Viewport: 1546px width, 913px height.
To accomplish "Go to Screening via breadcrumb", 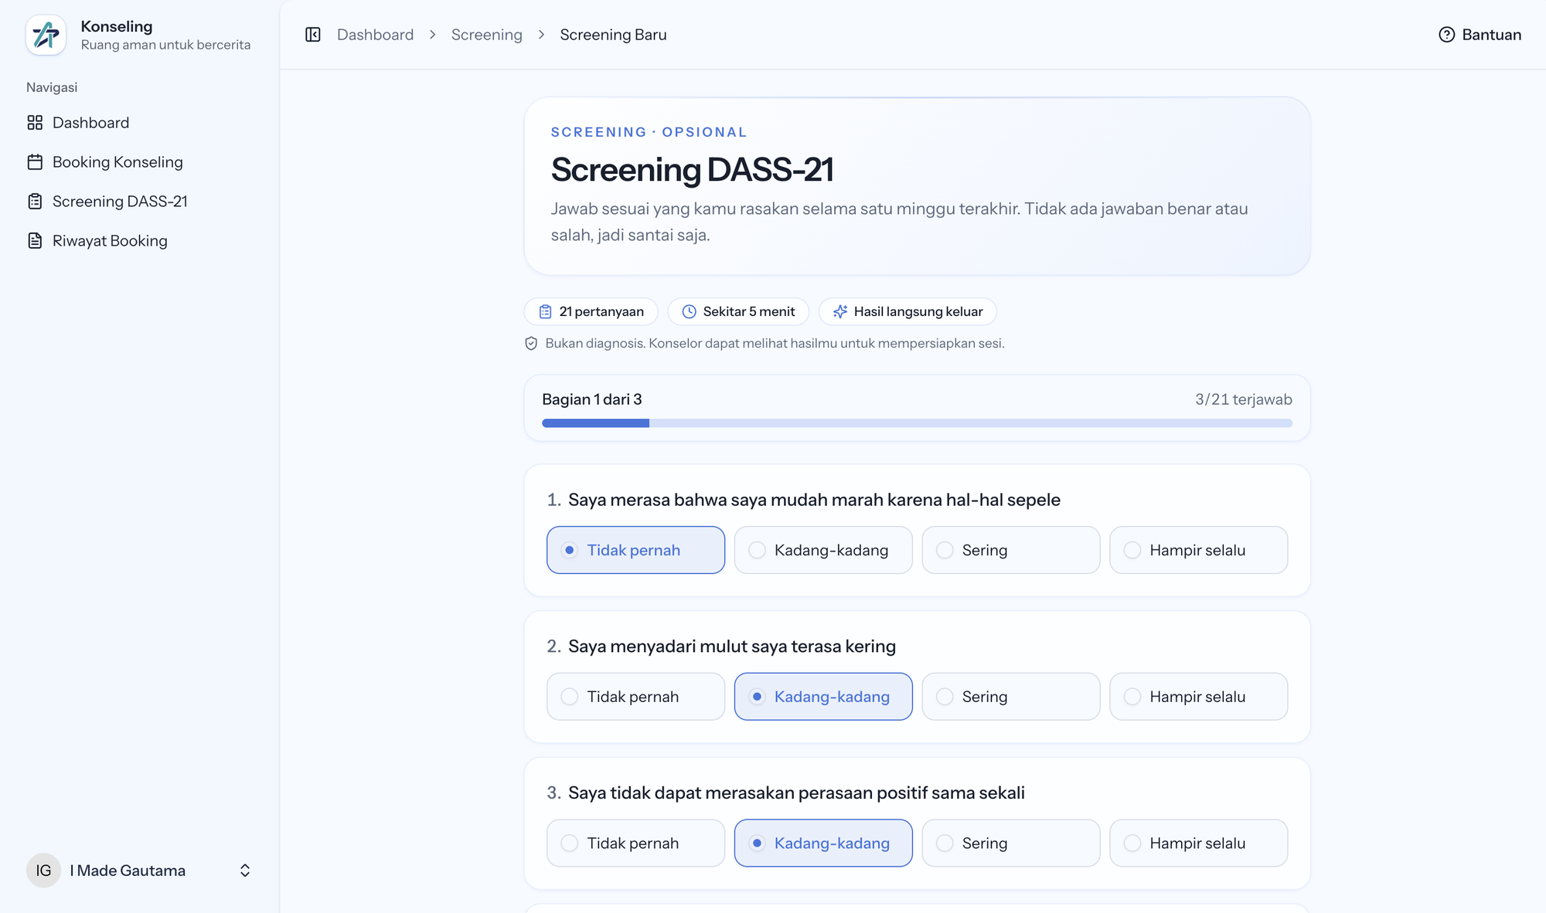I will pos(486,35).
